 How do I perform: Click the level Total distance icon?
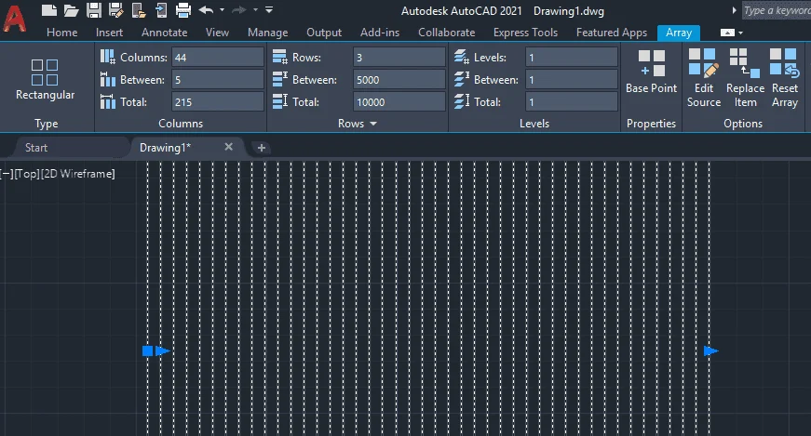click(x=462, y=101)
